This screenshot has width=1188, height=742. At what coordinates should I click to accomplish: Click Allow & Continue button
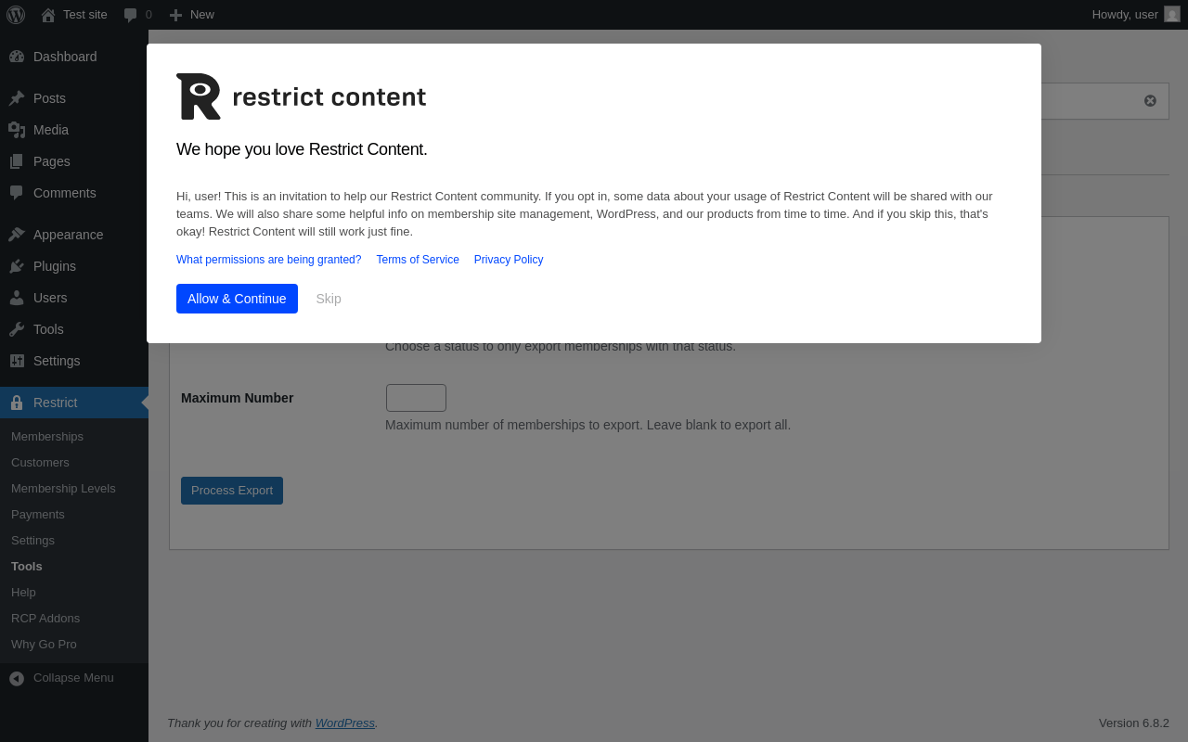[237, 299]
